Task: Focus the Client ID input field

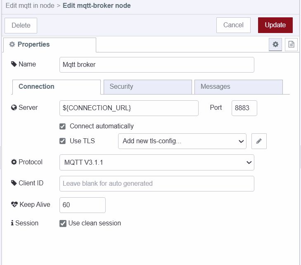Action: pos(157,184)
